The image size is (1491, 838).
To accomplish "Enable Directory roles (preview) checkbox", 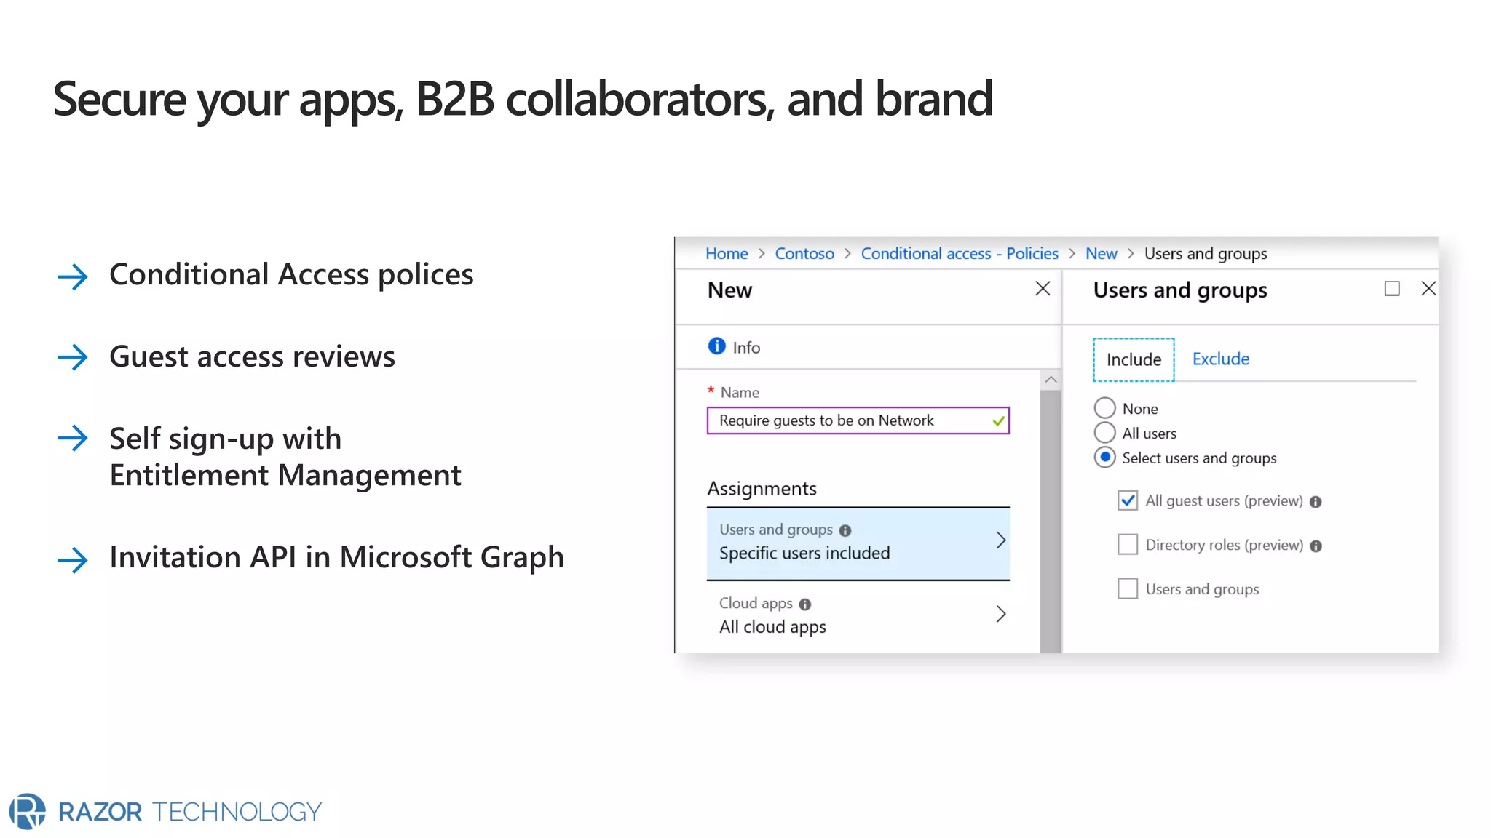I will 1128,545.
